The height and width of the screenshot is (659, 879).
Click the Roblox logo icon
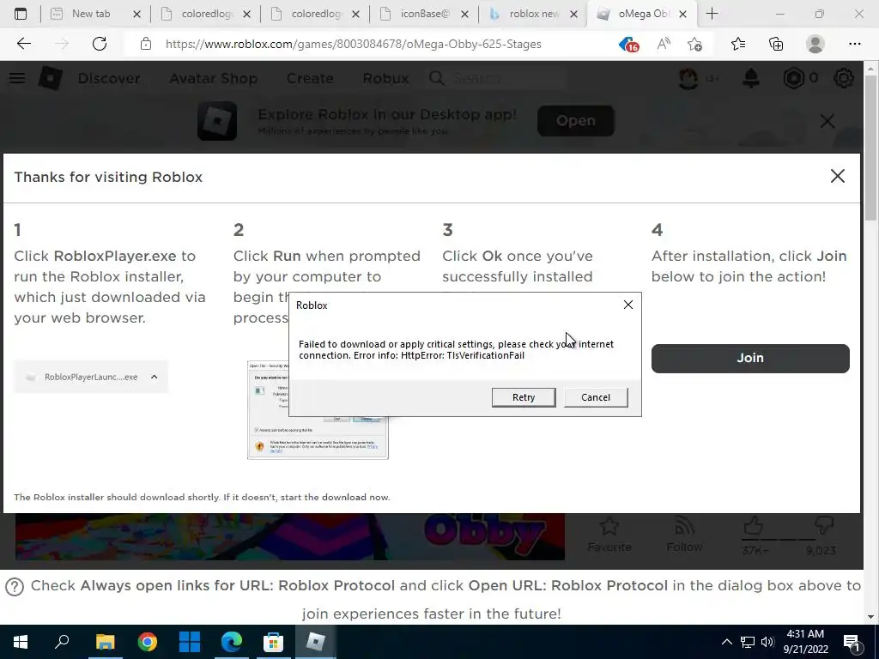[51, 78]
